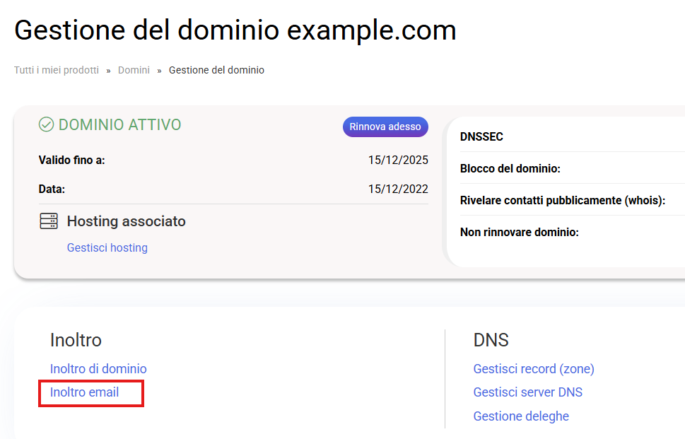Click the Blocco del dominio label
The width and height of the screenshot is (685, 439).
click(510, 168)
